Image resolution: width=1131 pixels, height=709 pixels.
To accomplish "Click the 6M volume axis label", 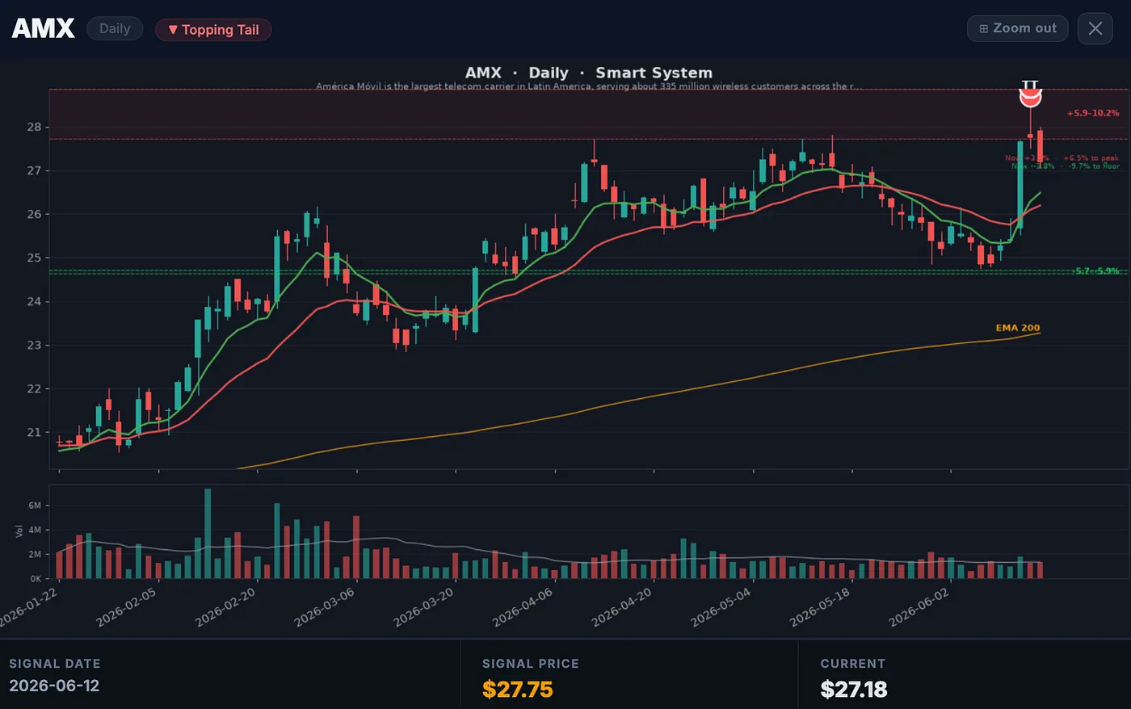I will 35,506.
